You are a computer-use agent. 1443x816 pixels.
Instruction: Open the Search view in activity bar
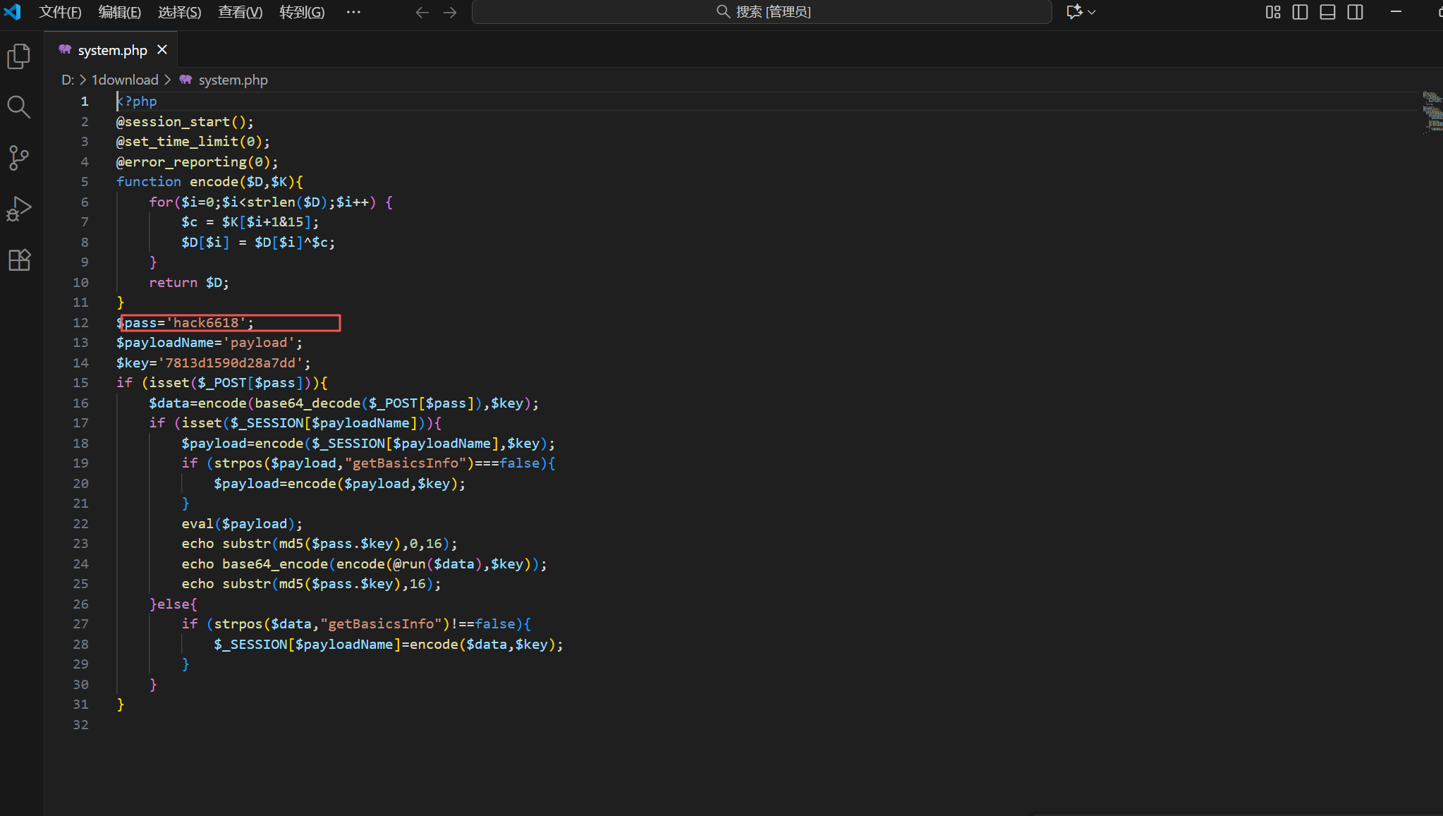click(x=19, y=107)
